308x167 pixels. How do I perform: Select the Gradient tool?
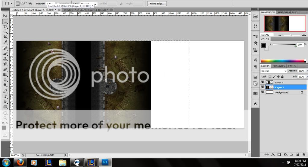click(x=5, y=74)
